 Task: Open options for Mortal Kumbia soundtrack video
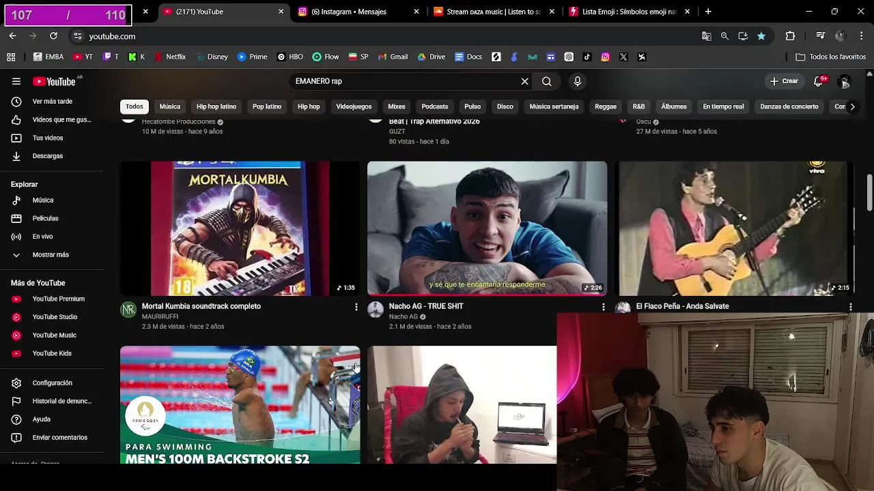(356, 307)
